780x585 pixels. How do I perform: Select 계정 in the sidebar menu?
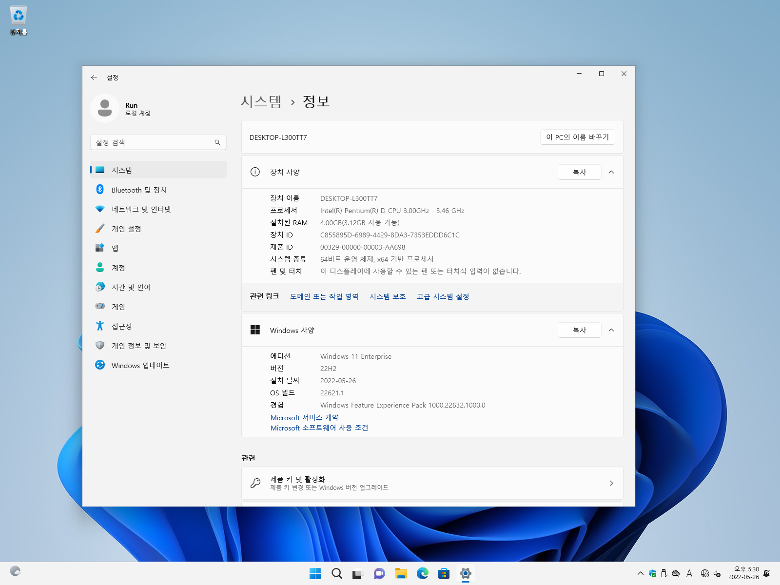pos(158,268)
